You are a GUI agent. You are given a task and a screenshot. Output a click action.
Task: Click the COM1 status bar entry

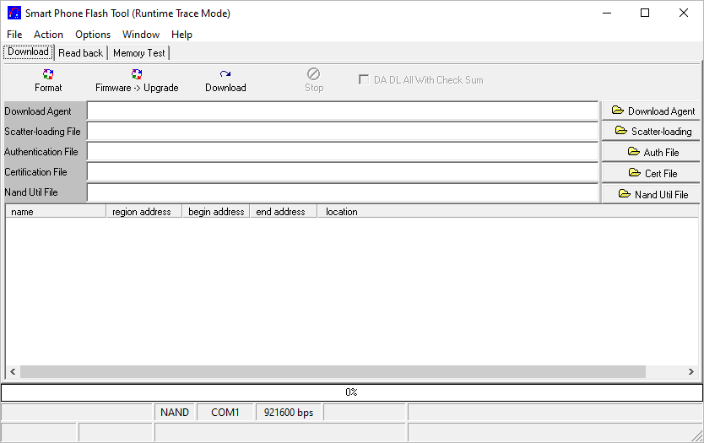pyautogui.click(x=225, y=412)
